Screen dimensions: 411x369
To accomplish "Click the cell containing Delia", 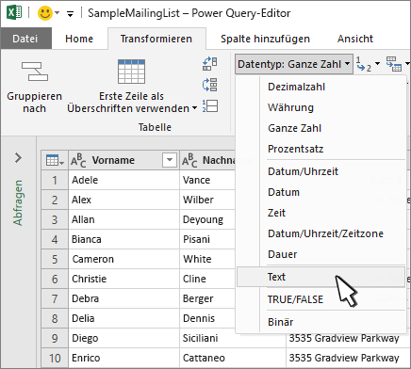I will 123,318.
